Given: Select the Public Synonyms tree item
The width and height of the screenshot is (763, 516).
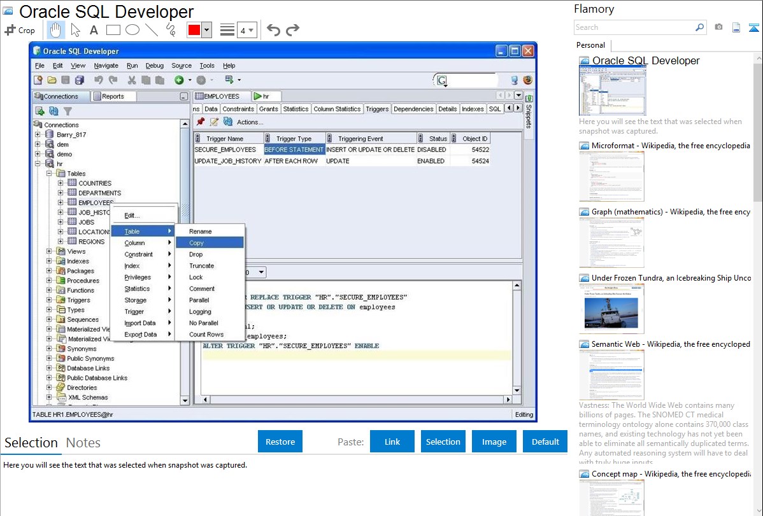Looking at the screenshot, I should 90,358.
